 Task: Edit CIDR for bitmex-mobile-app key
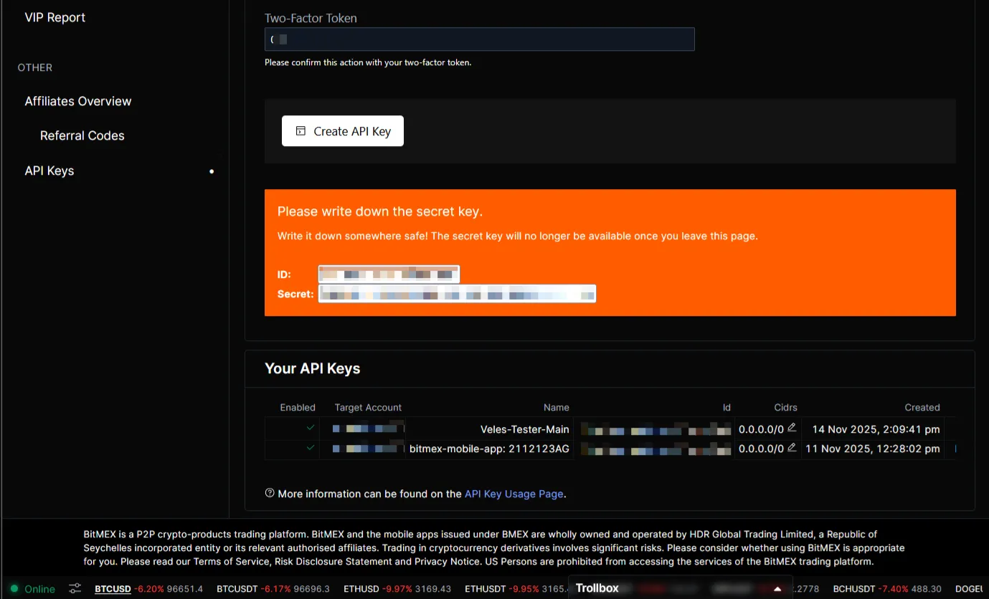point(792,448)
